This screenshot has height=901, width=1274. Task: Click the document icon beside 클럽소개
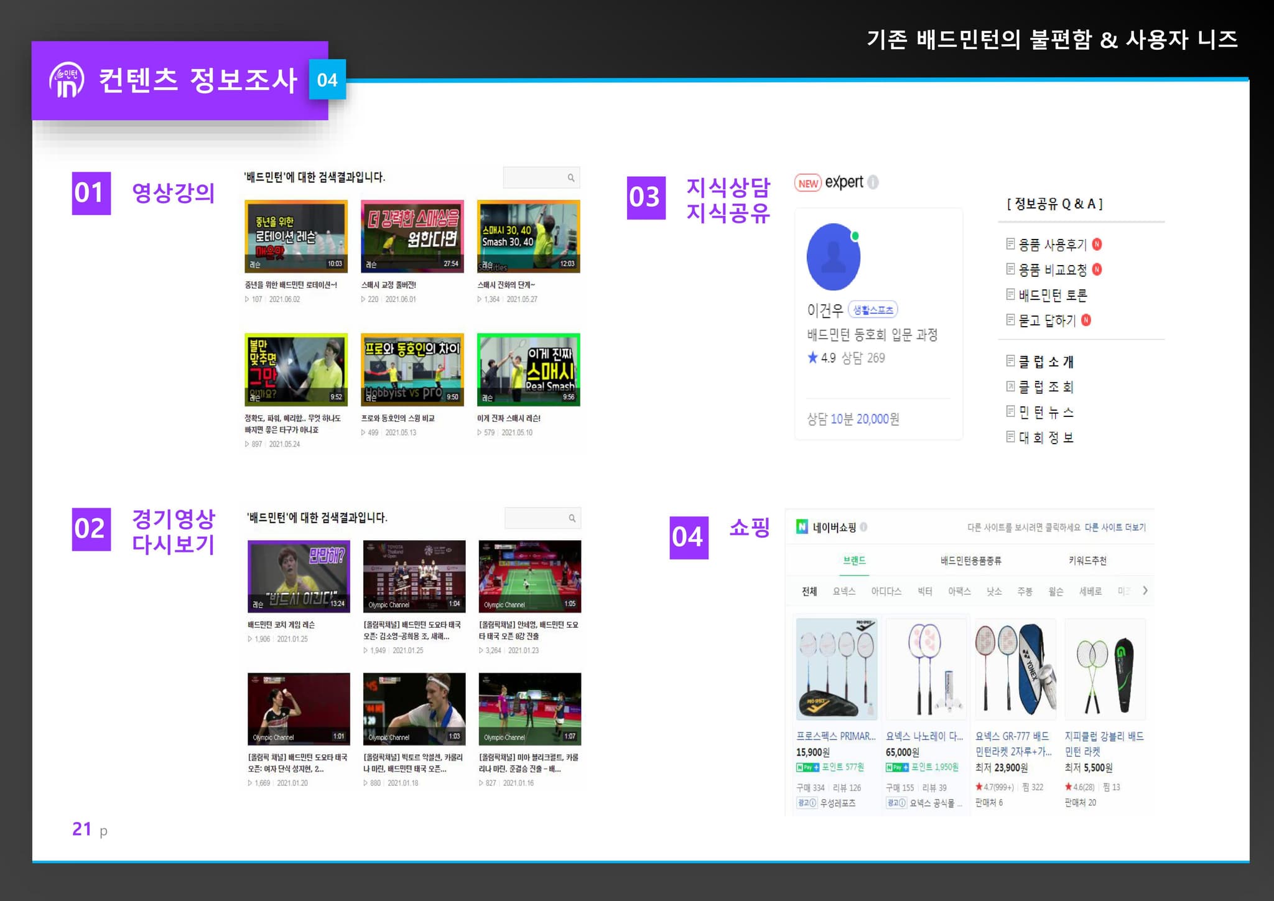point(1010,361)
